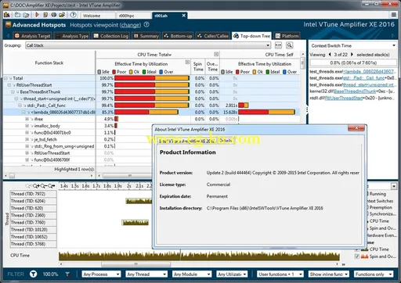Switch to the r000hpc tab
The image size is (401, 283).
click(134, 16)
